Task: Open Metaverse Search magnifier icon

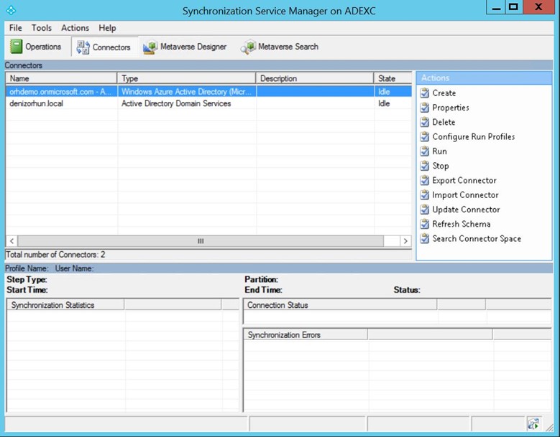Action: 248,47
